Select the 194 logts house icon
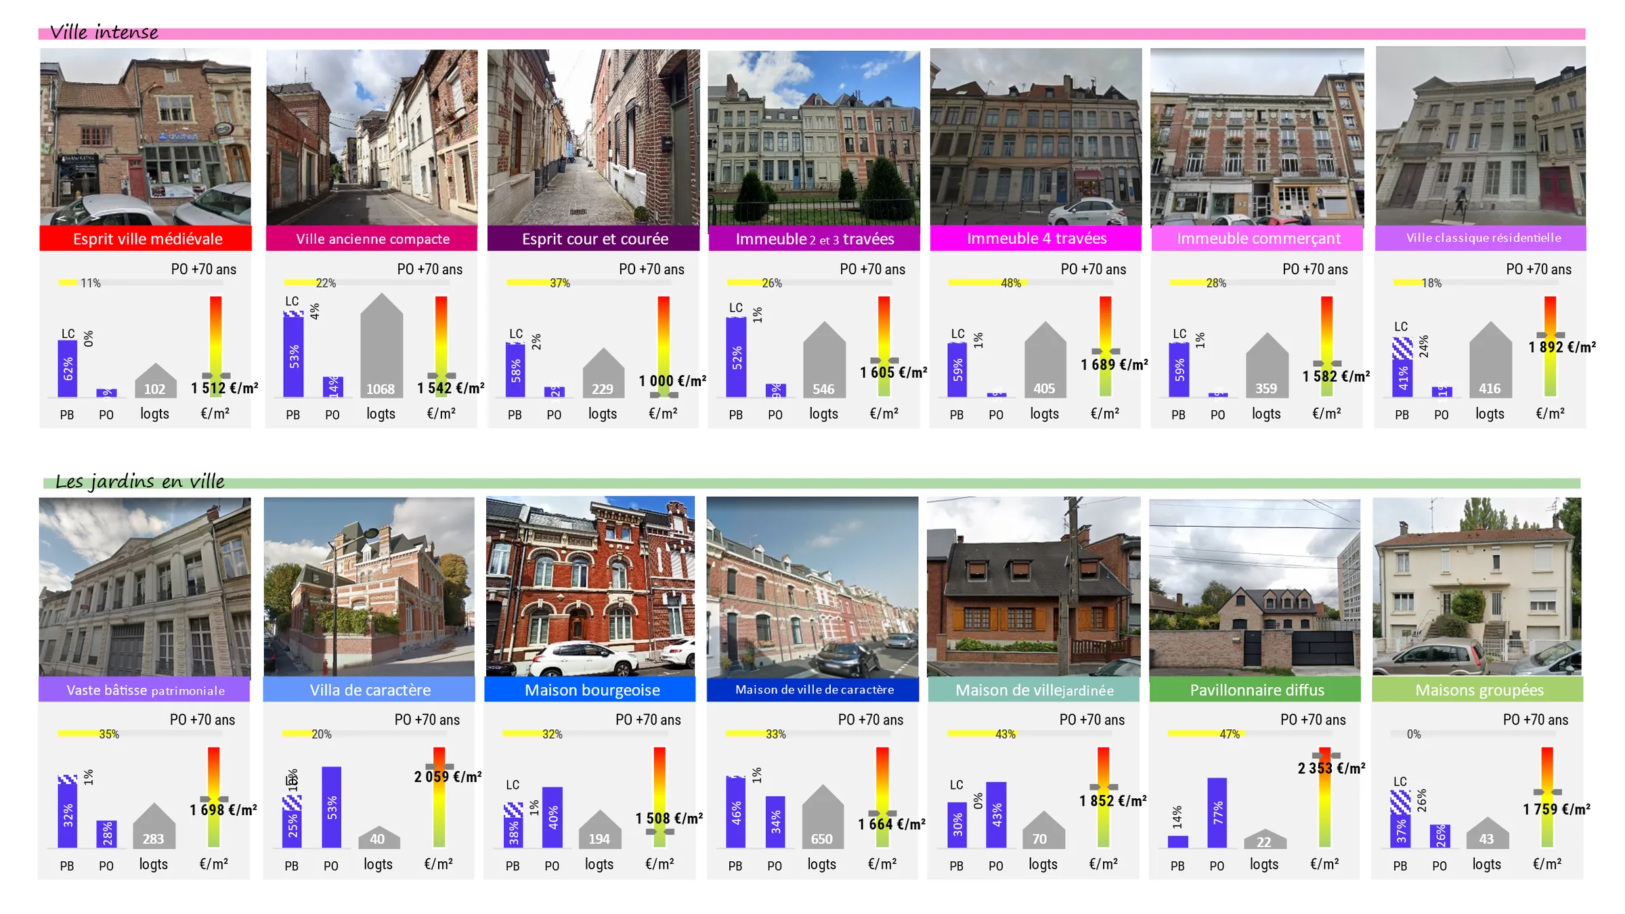 (599, 829)
